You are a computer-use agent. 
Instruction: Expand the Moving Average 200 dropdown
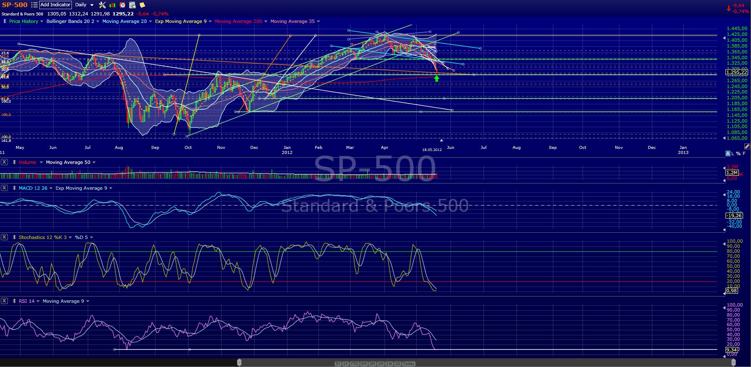click(x=266, y=22)
